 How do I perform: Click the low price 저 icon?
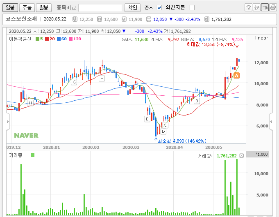pyautogui.click(x=124, y=19)
